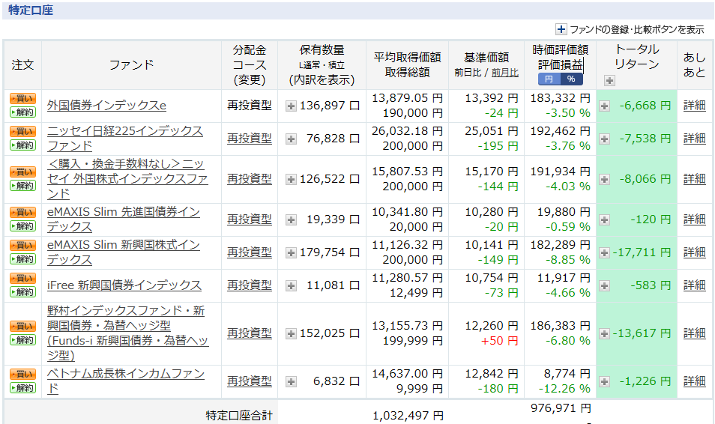Image resolution: width=715 pixels, height=424 pixels.
Task: Open the 外国債券インデックスe fund link
Action: point(106,106)
